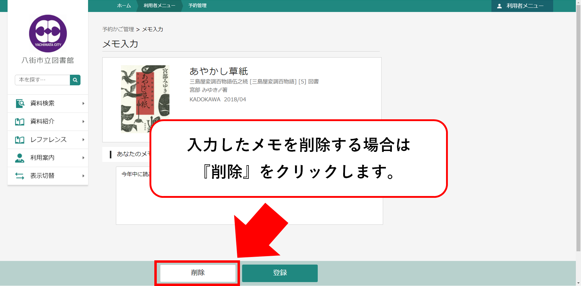This screenshot has height=286, width=581.
Task: Click the レファレンス book icon
Action: pos(20,140)
